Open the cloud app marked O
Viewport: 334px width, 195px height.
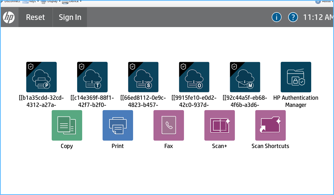pyautogui.click(x=194, y=77)
